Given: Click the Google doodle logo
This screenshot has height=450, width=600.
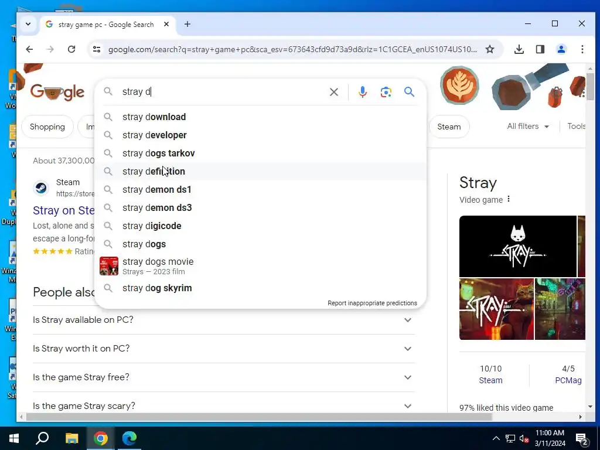Looking at the screenshot, I should (57, 92).
